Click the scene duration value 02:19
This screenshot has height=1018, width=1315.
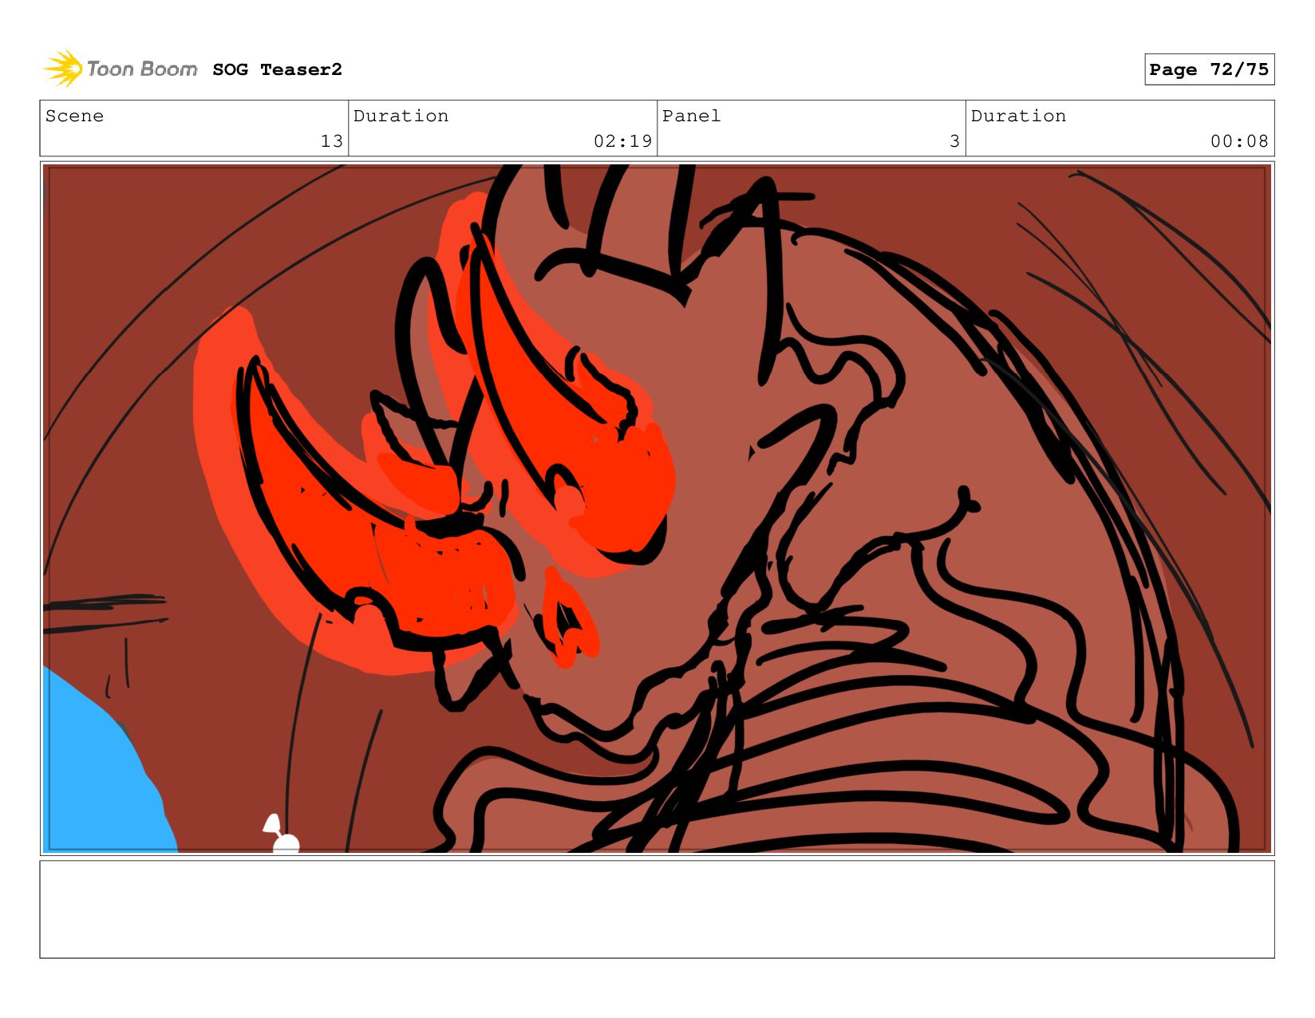pyautogui.click(x=622, y=141)
